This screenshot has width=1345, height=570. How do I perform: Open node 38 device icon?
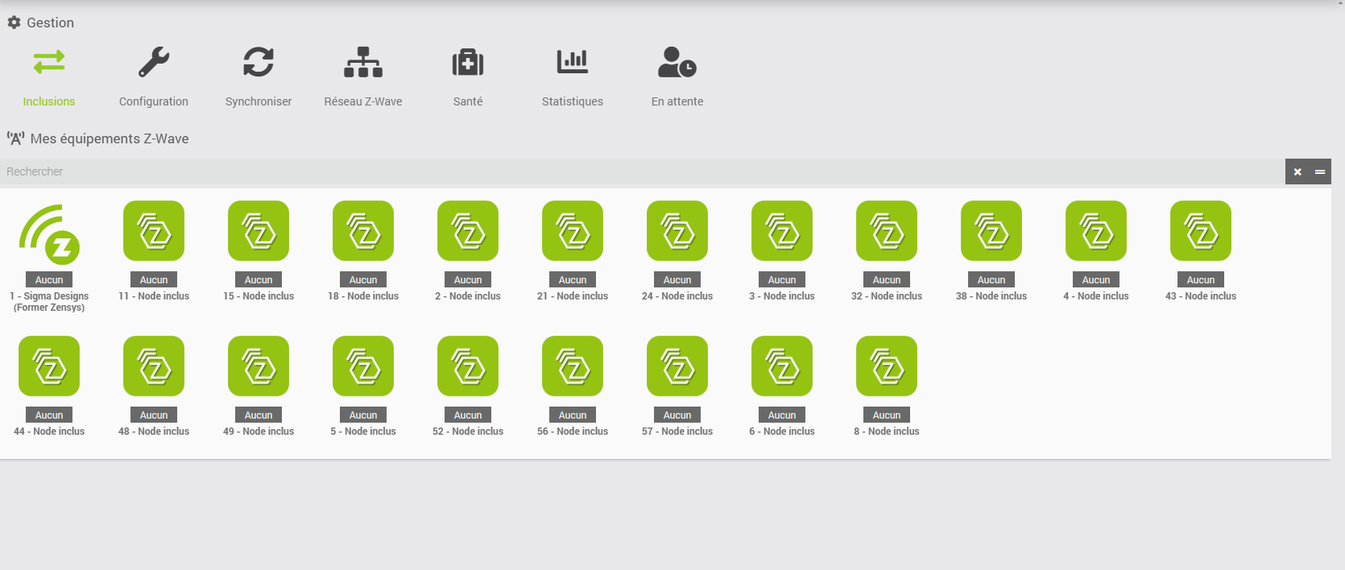[991, 231]
